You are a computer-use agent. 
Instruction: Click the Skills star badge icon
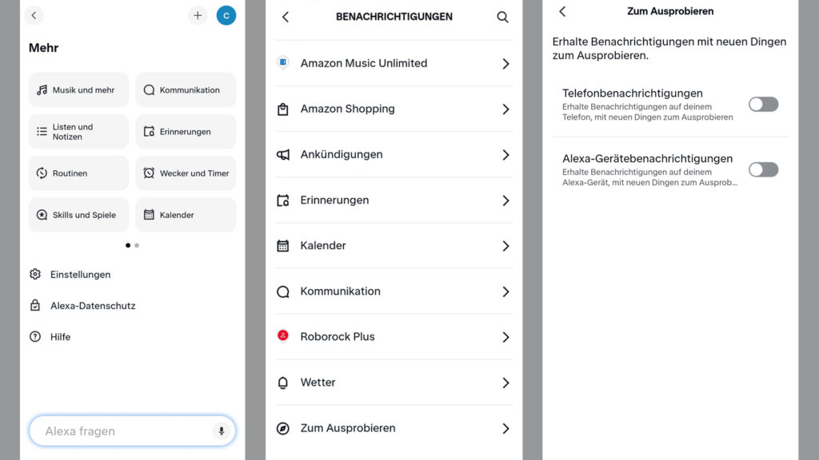(x=42, y=214)
